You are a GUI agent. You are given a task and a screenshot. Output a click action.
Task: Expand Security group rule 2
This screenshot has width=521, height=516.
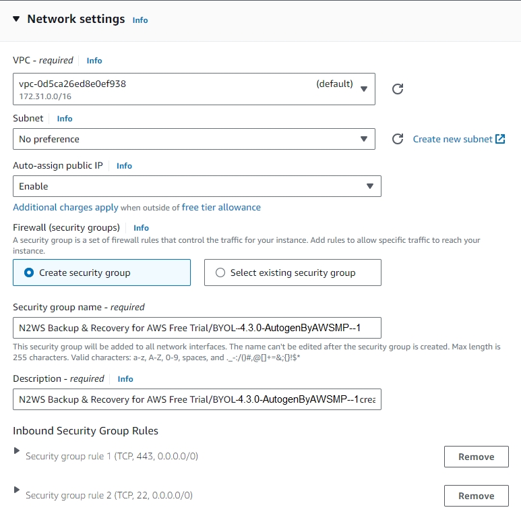[x=17, y=490]
